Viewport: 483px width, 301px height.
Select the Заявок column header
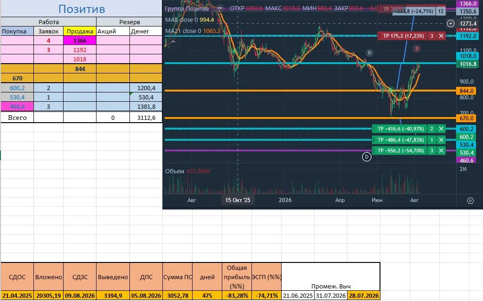49,31
